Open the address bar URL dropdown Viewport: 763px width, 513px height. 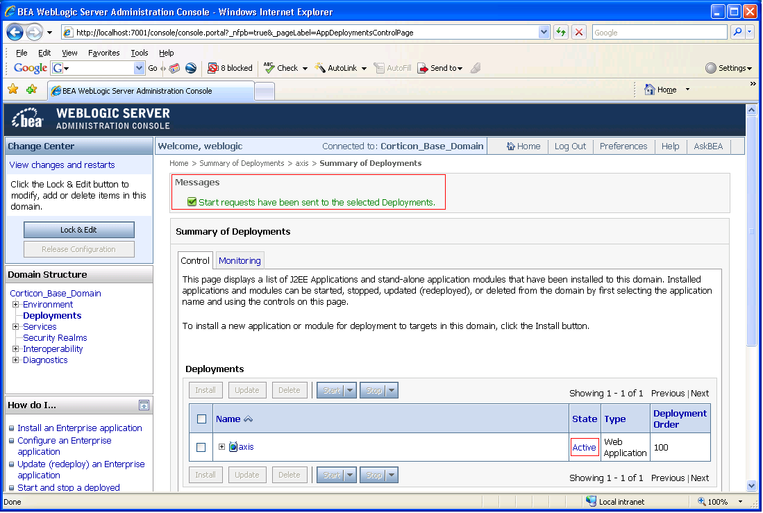(544, 32)
